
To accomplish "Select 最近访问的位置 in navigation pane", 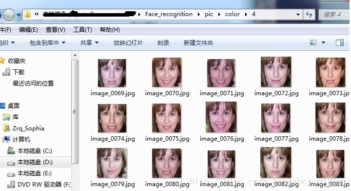I will click(x=33, y=84).
